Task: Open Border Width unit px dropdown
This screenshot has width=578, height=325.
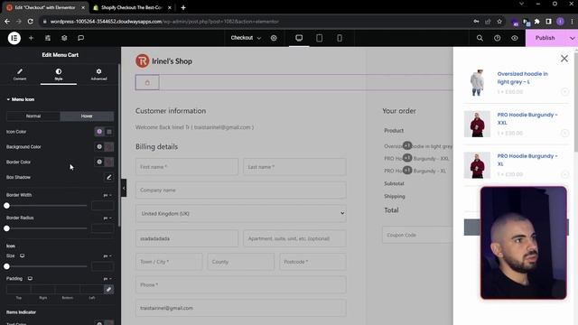Action: [107, 195]
